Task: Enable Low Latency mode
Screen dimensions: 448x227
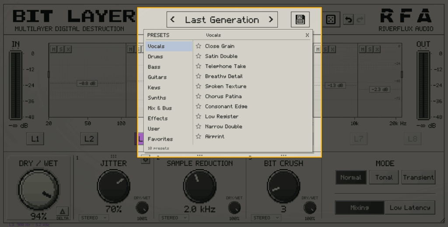Action: click(x=410, y=208)
